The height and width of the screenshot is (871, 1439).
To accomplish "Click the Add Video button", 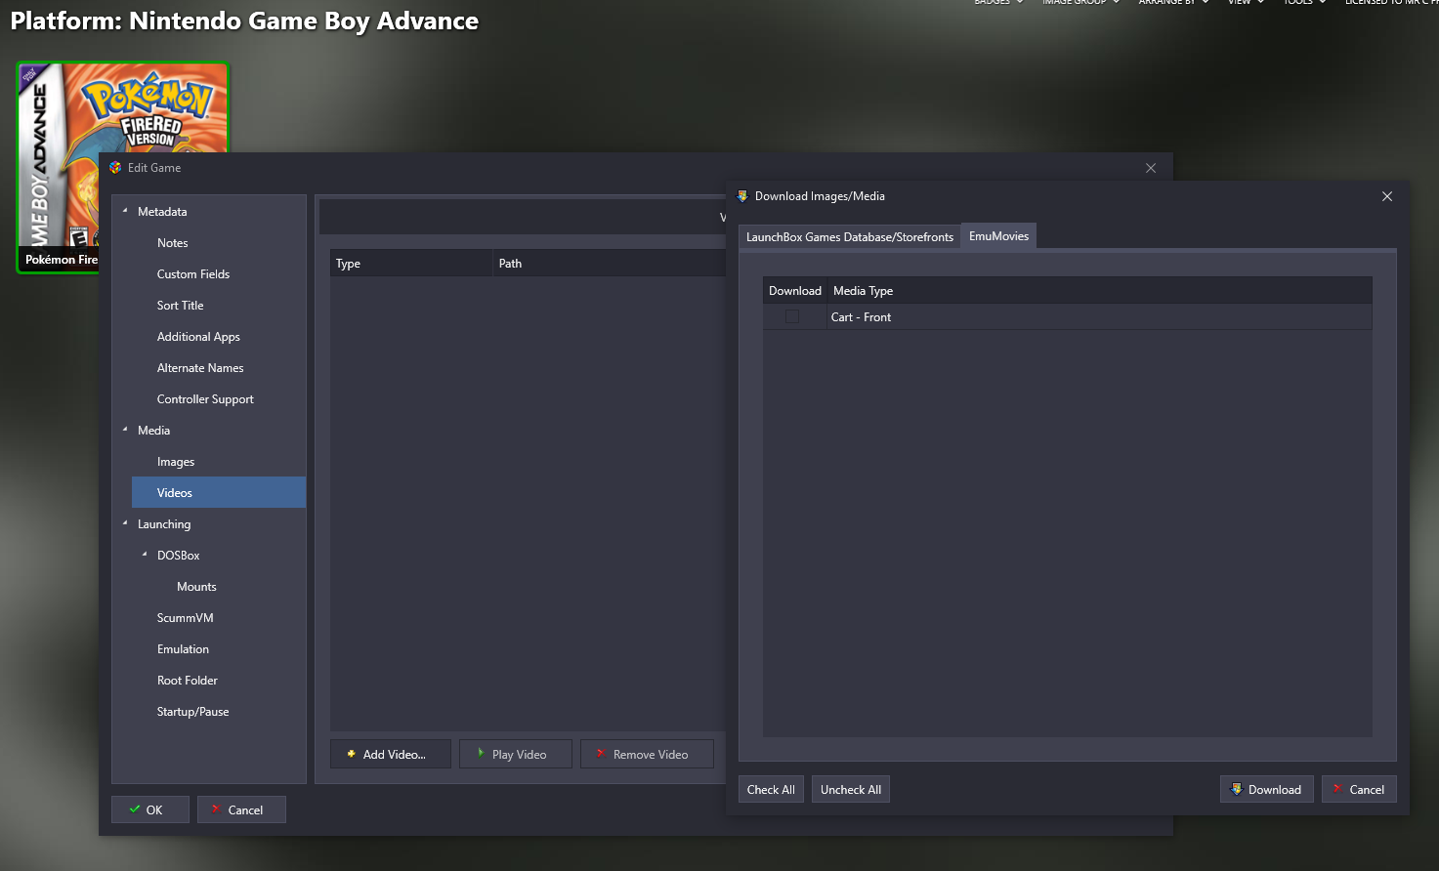I will click(391, 754).
